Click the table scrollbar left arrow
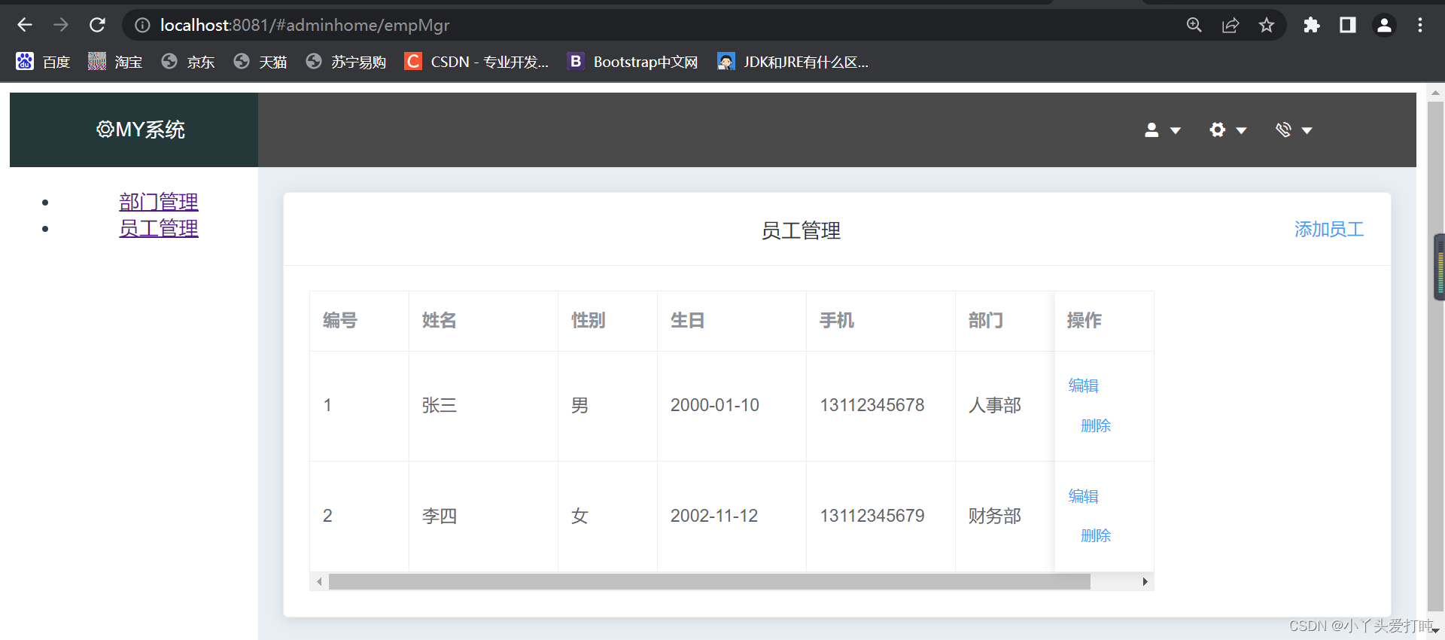The height and width of the screenshot is (640, 1445). tap(319, 581)
